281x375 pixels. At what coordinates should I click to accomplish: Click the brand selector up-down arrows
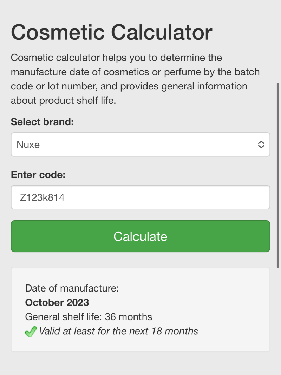point(261,145)
